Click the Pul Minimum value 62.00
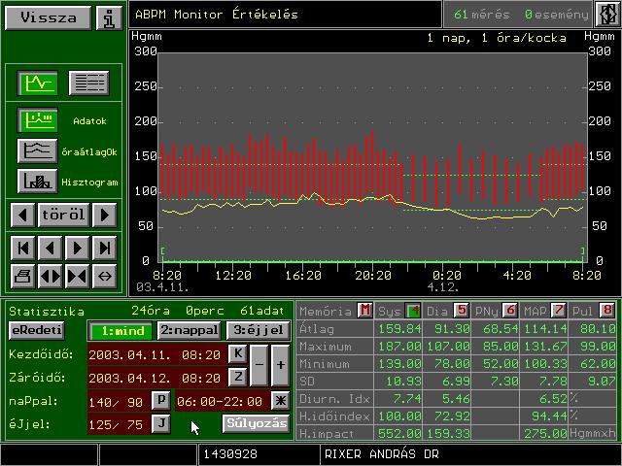Image resolution: width=622 pixels, height=466 pixels. coord(599,364)
